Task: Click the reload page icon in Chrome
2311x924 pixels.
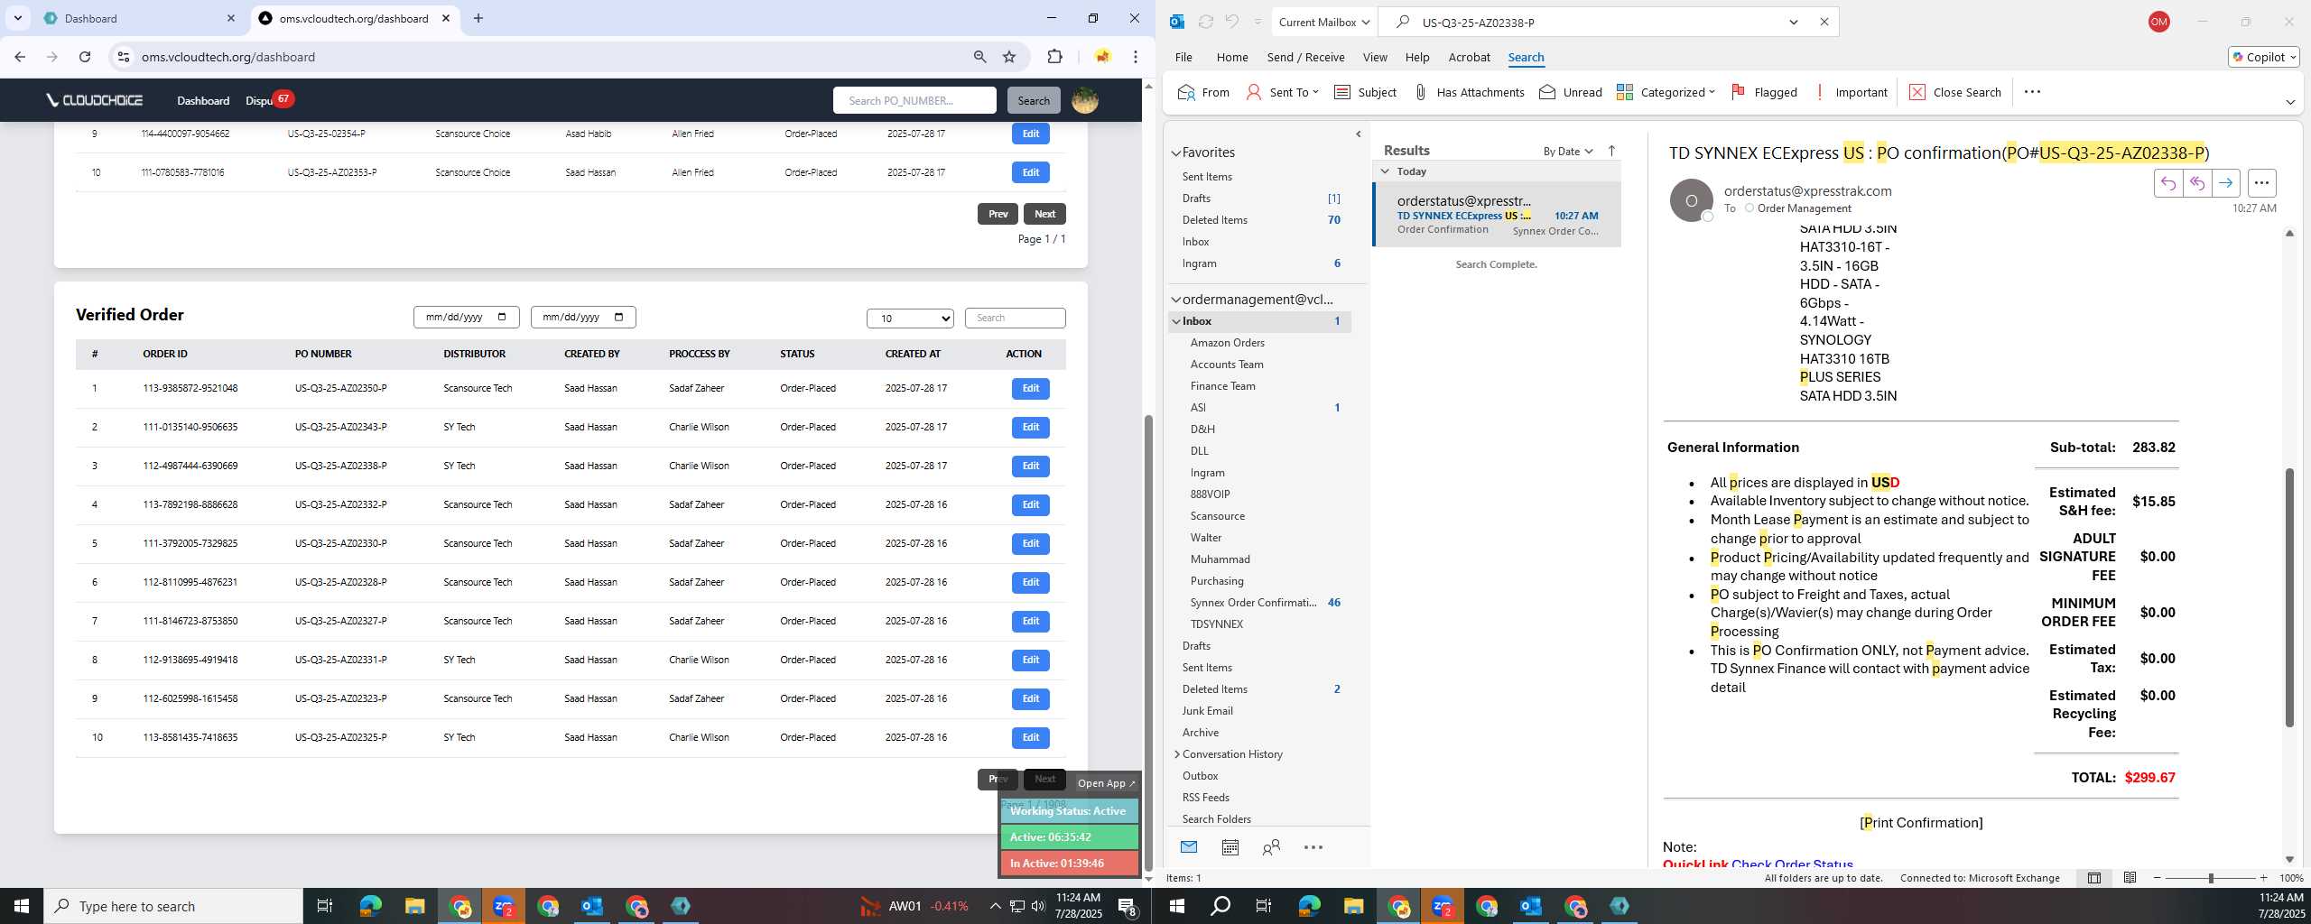Action: tap(85, 57)
